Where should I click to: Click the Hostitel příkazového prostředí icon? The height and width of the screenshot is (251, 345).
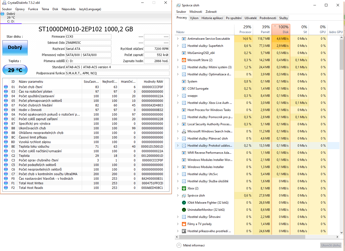click(184, 231)
